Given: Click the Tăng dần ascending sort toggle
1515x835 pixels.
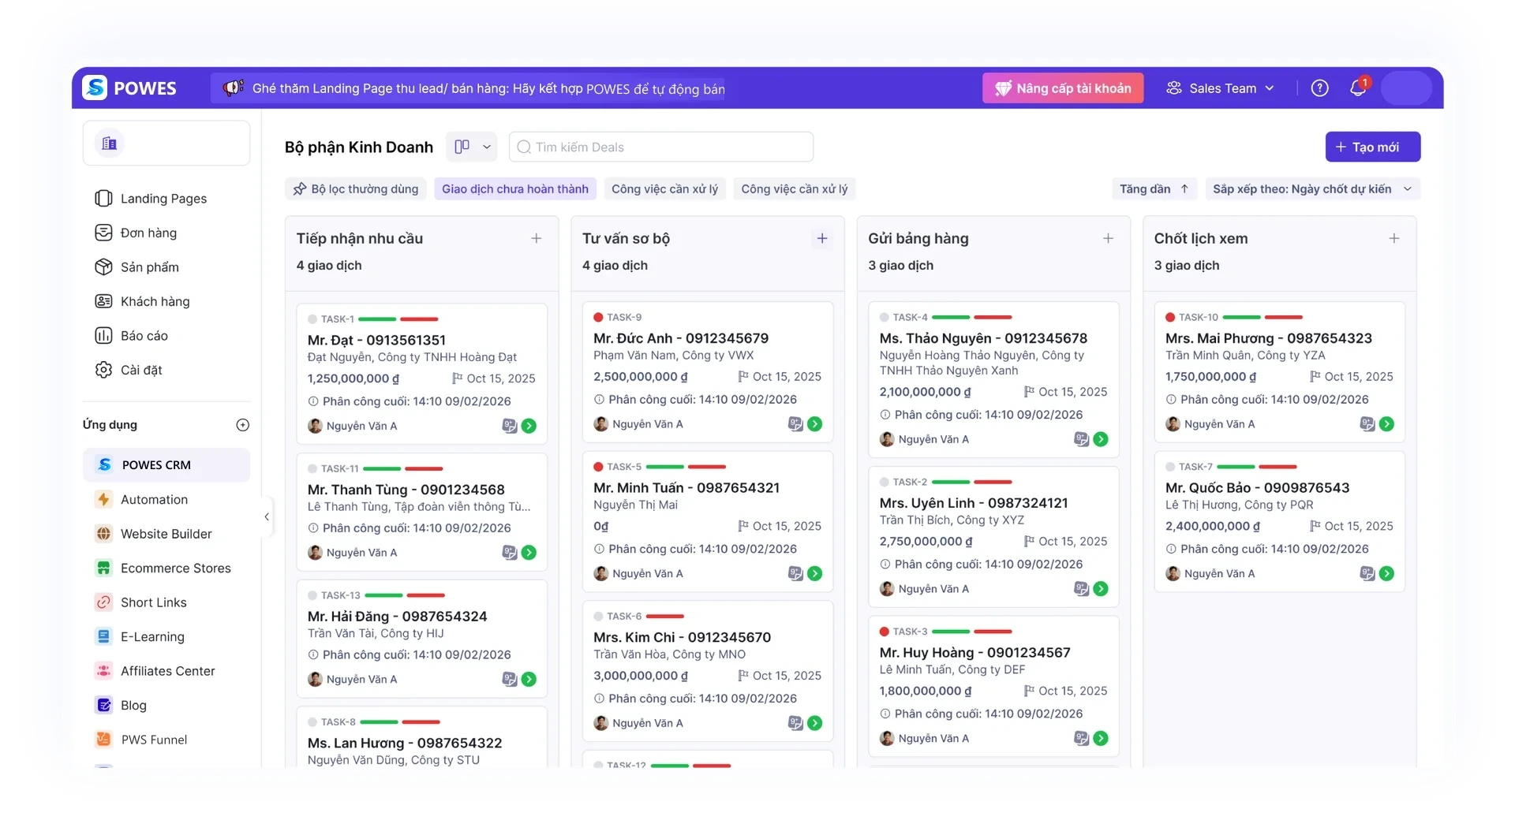Looking at the screenshot, I should coord(1154,189).
